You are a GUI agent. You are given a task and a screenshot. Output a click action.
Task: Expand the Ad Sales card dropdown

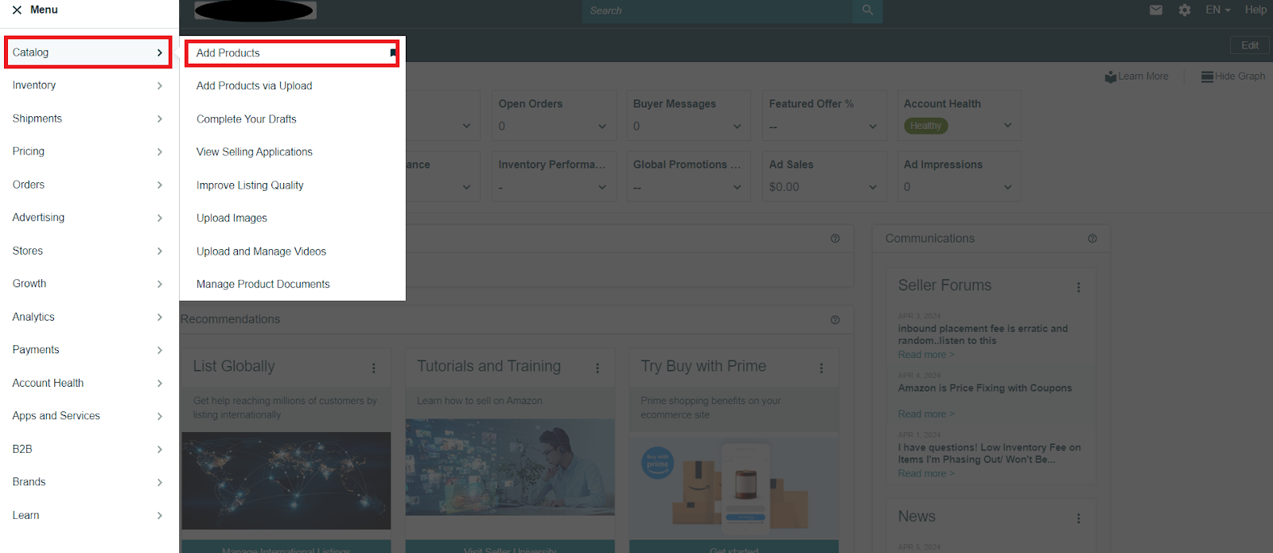tap(873, 187)
